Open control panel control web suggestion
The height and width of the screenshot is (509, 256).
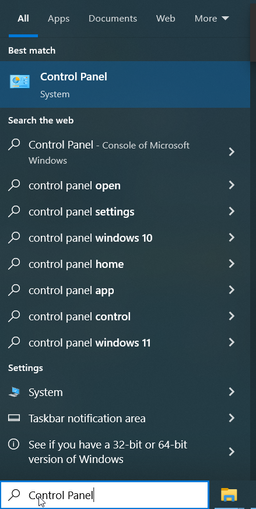pyautogui.click(x=125, y=316)
